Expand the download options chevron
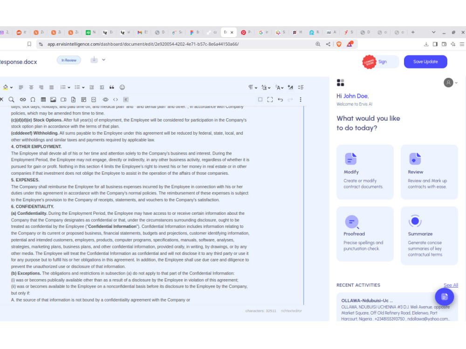Image resolution: width=466 pixels, height=349 pixels. (x=104, y=60)
